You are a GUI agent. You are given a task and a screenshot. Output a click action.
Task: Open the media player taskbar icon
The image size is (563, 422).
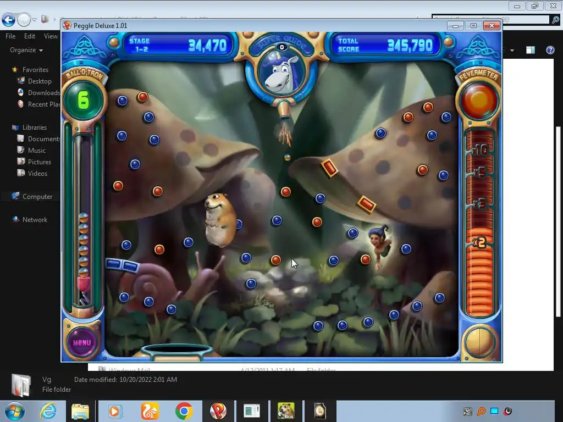point(115,411)
